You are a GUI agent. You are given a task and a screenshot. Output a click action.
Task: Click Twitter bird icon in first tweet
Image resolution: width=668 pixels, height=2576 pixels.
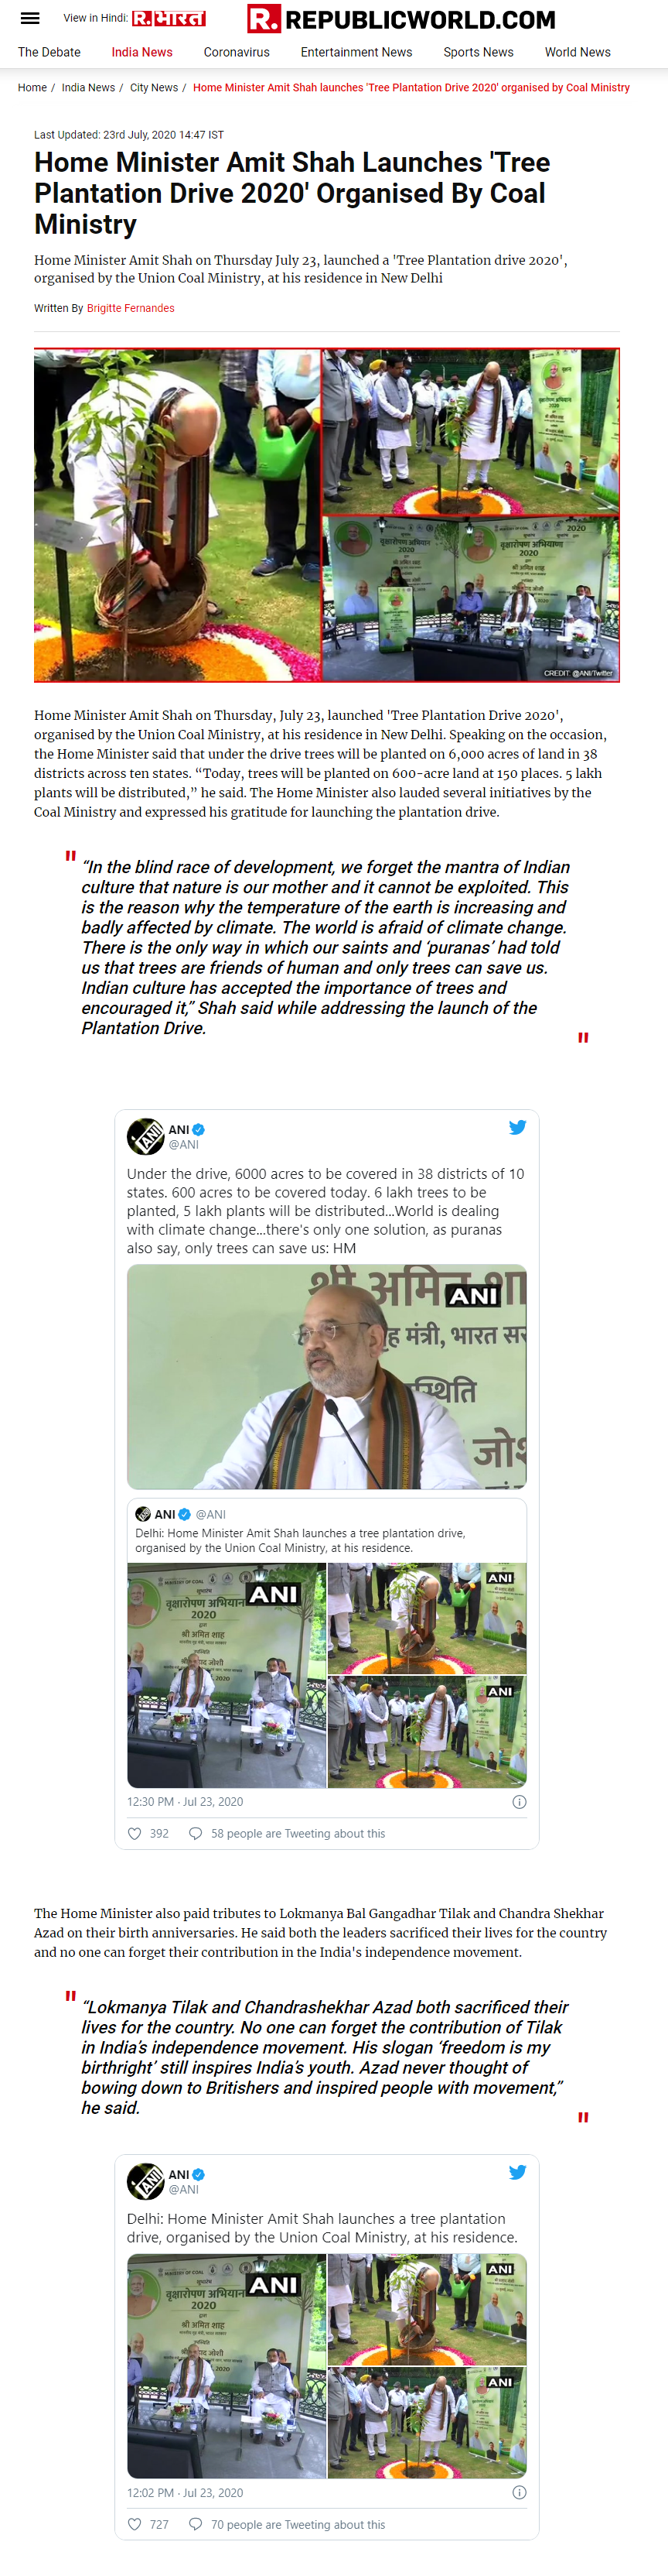tap(517, 1127)
